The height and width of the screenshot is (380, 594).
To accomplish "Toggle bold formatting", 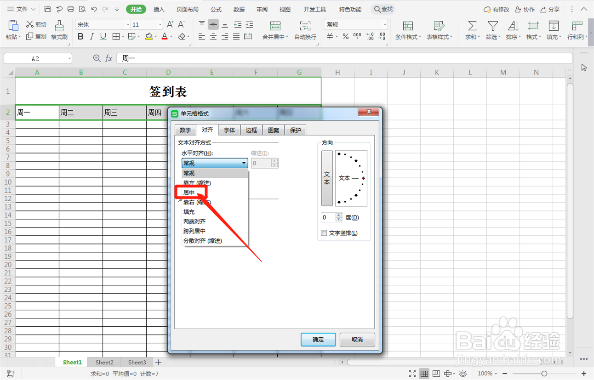I will 80,36.
